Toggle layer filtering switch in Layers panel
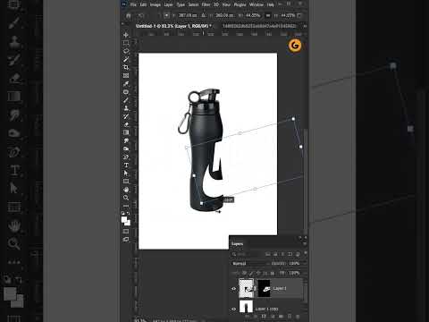This screenshot has height=322, width=429. click(x=305, y=254)
